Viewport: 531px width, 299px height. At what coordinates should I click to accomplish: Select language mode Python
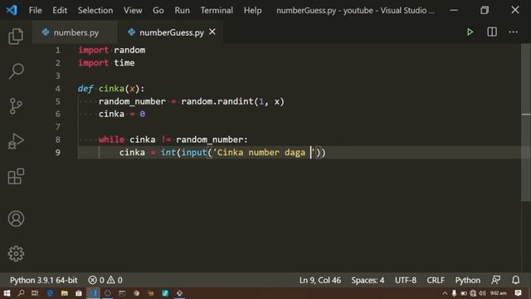(467, 280)
